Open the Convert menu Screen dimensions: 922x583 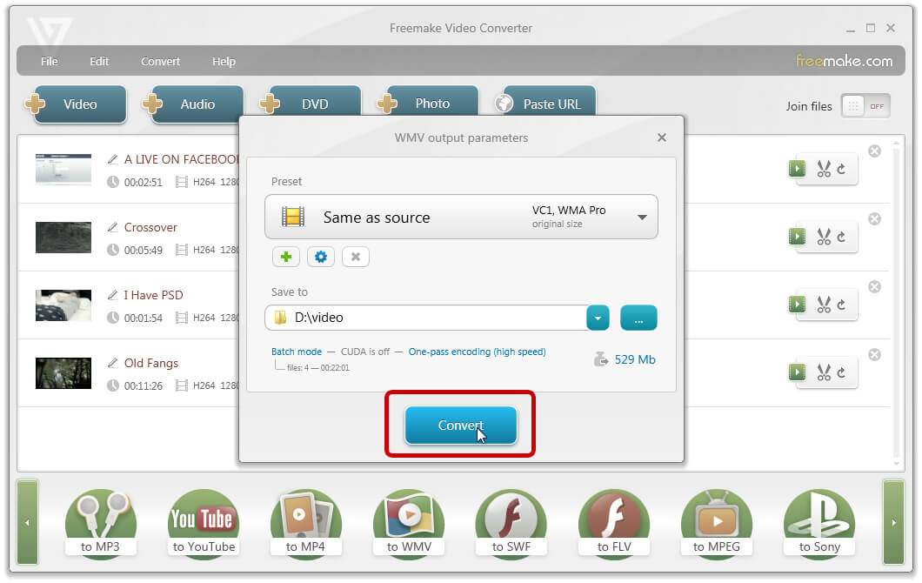click(160, 61)
